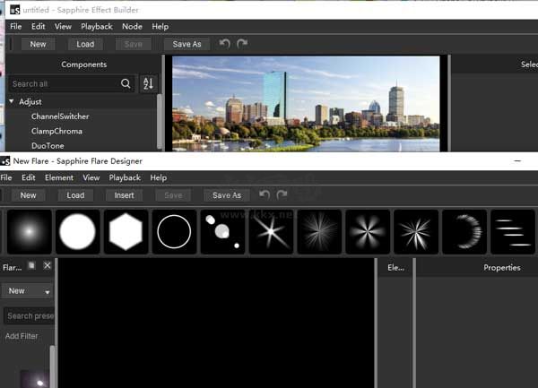This screenshot has height=388, width=538.
Task: Click the sort A-Z icon in Components
Action: (x=148, y=83)
